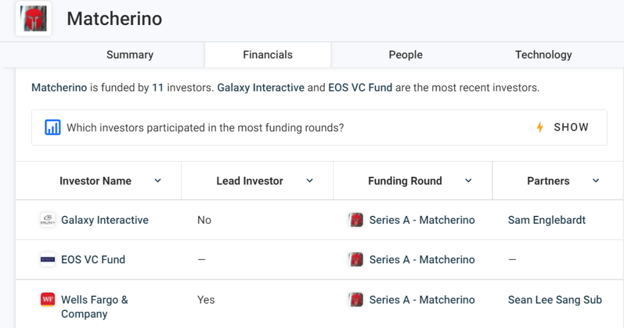
Task: Click the Wells Fargo logo icon
Action: click(x=48, y=299)
